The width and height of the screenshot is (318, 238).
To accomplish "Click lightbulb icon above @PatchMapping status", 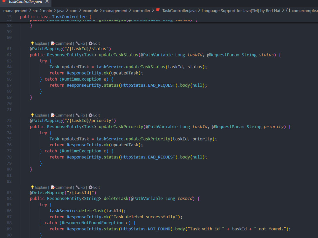I will (32, 43).
